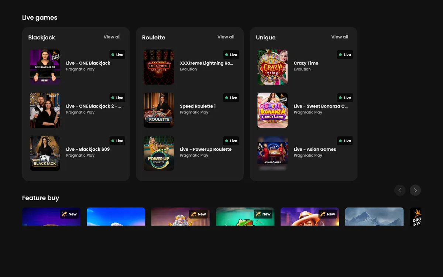Click the Blackjack category heading

(x=42, y=38)
